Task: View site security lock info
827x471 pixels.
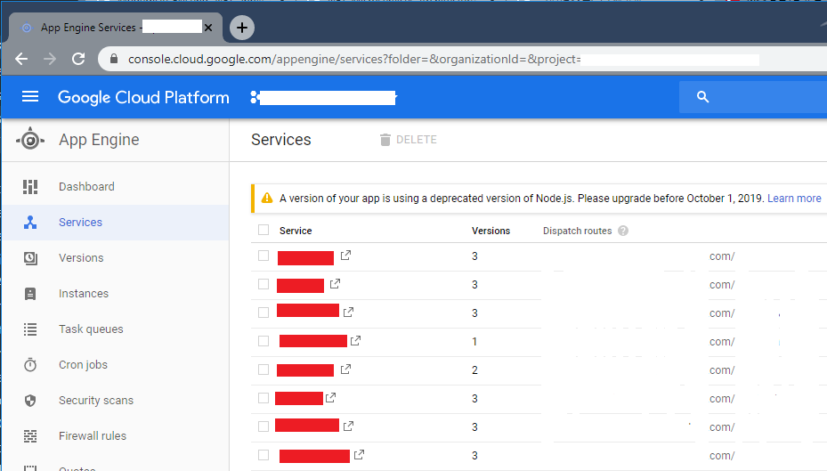Action: [x=113, y=59]
